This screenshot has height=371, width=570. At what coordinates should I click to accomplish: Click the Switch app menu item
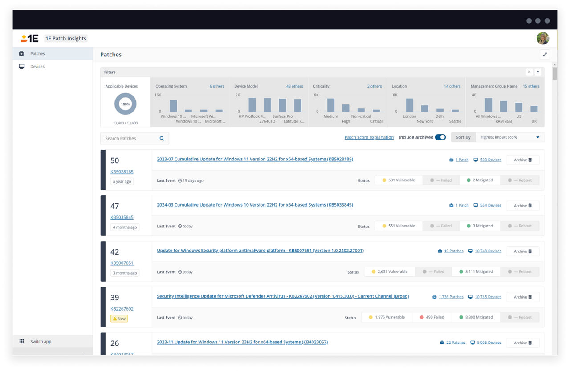point(53,341)
